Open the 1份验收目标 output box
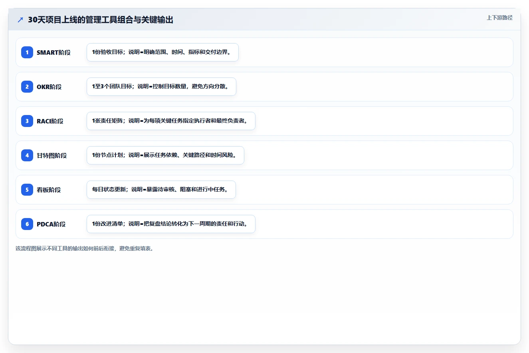Screen dimensions: 529x353 click(x=162, y=52)
